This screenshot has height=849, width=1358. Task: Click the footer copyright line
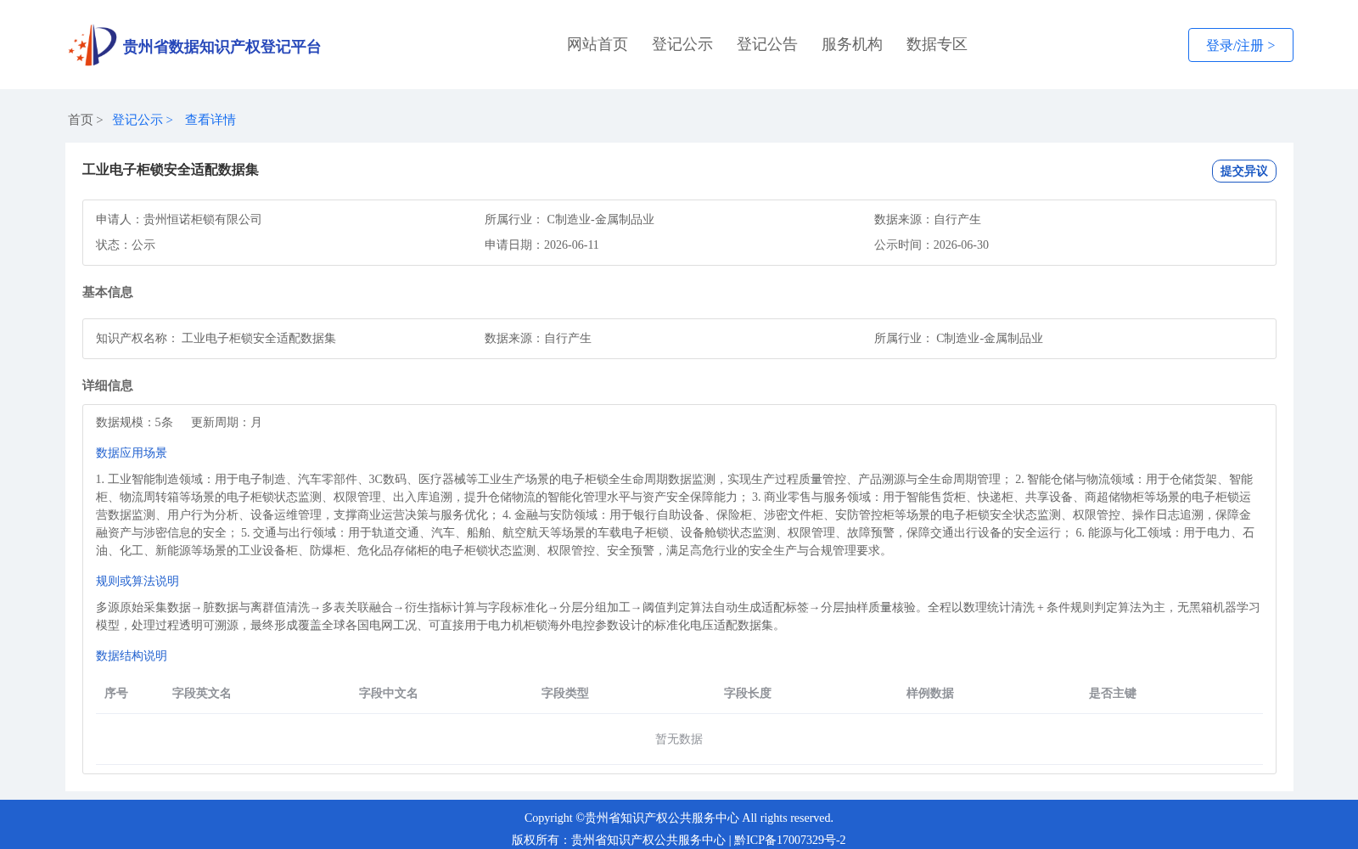679,818
